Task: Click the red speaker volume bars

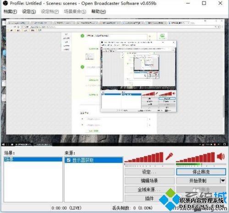Action: [196, 157]
